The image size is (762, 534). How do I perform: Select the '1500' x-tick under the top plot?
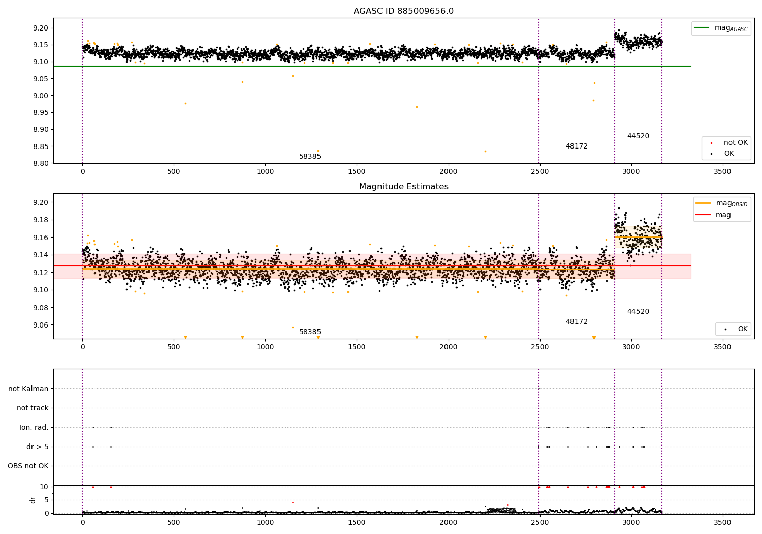pos(357,172)
